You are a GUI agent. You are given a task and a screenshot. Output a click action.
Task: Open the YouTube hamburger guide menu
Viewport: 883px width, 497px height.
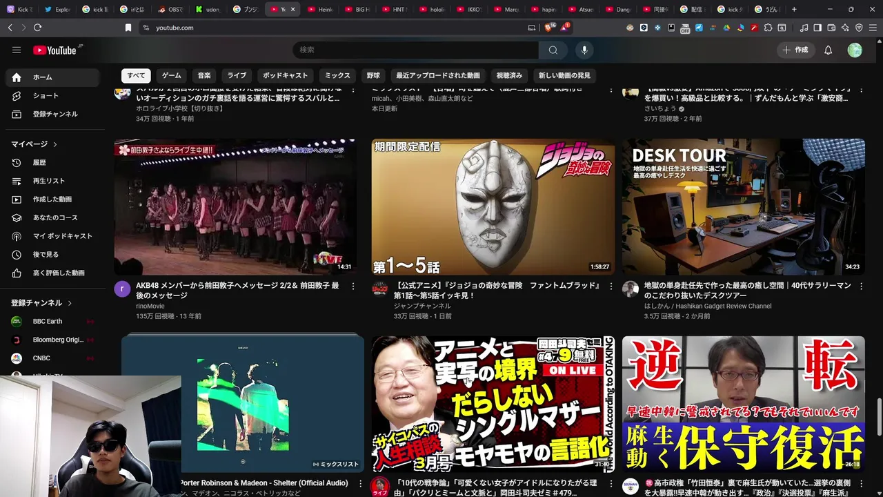point(17,50)
